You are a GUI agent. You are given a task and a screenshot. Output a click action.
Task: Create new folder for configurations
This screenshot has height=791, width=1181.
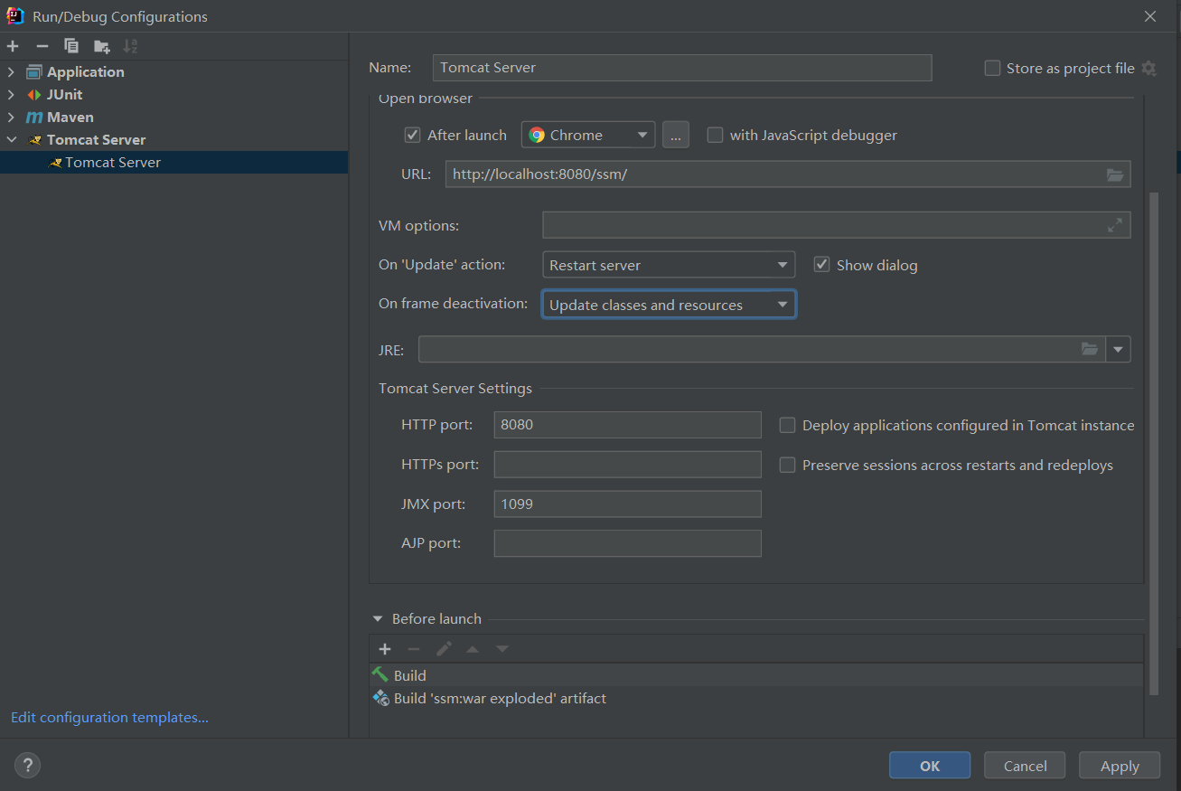click(x=101, y=46)
